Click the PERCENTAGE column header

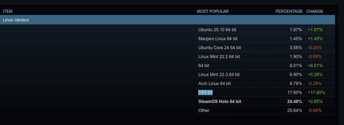(x=289, y=11)
